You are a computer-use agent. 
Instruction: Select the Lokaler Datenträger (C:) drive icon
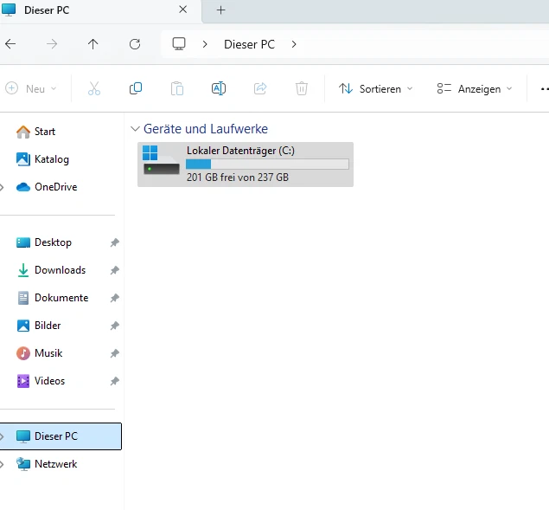point(160,160)
